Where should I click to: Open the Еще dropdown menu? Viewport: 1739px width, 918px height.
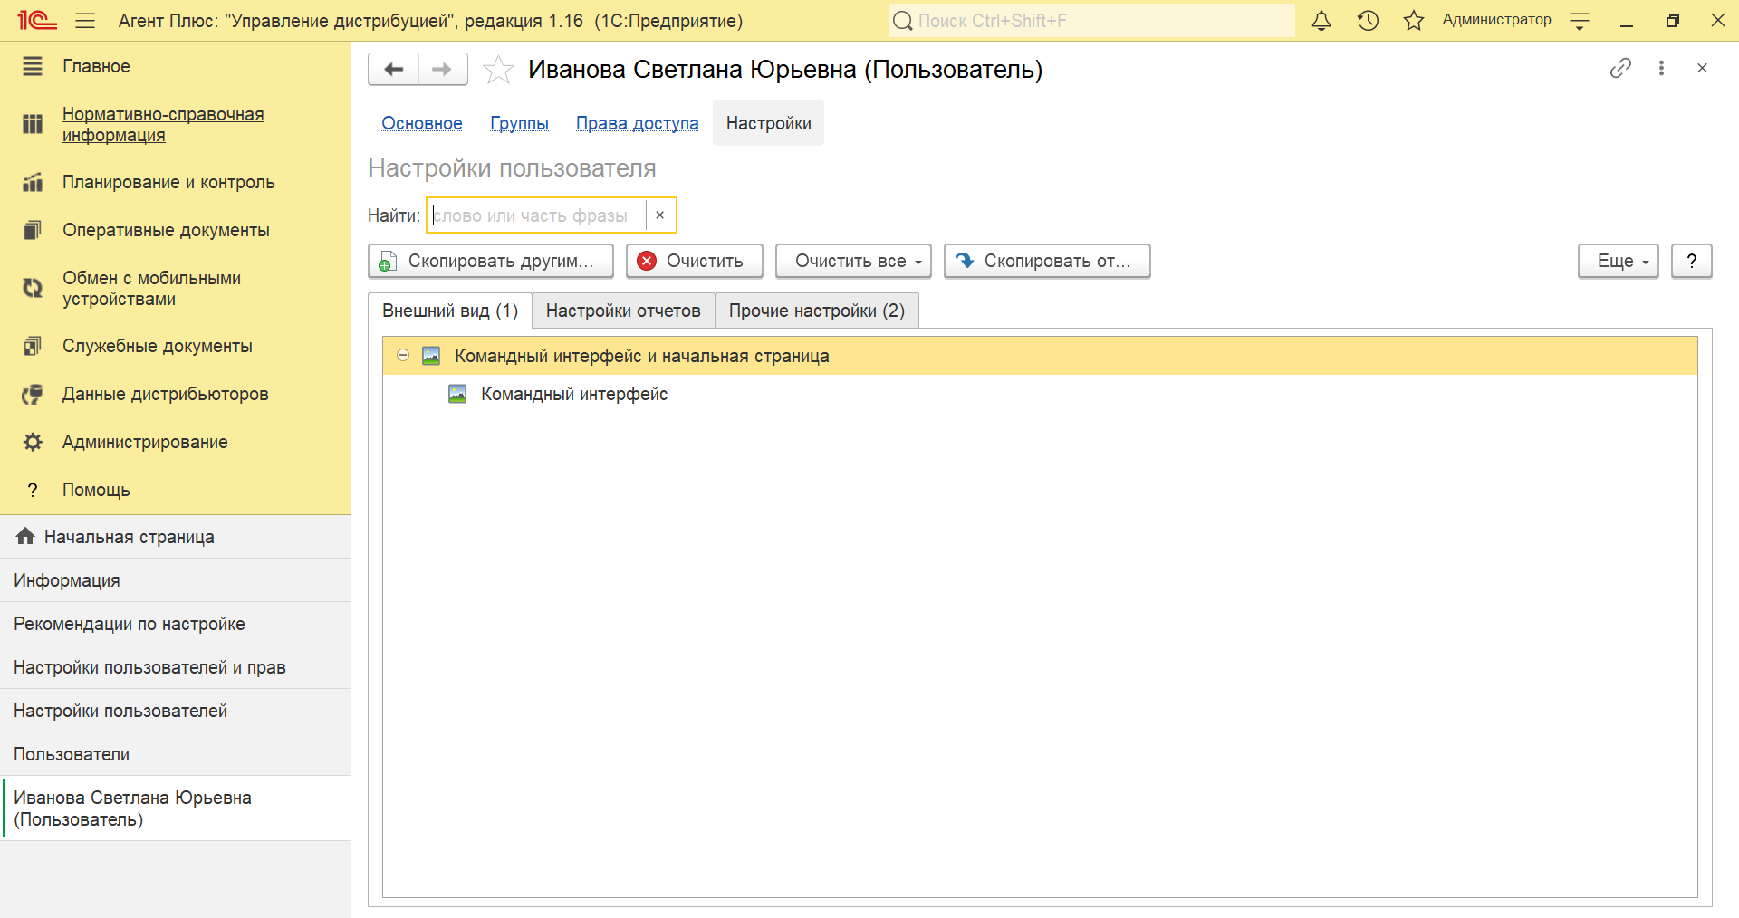(x=1618, y=261)
